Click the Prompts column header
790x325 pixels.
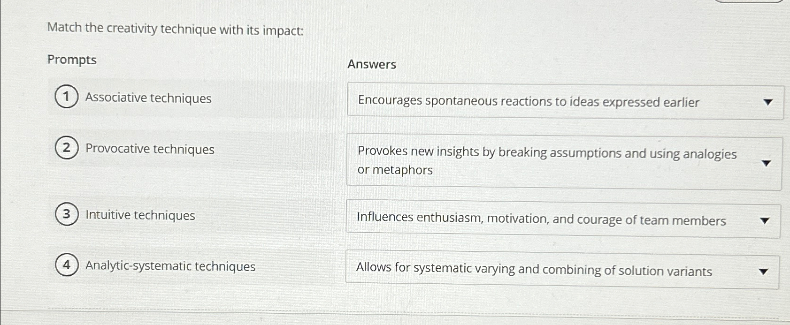[72, 60]
